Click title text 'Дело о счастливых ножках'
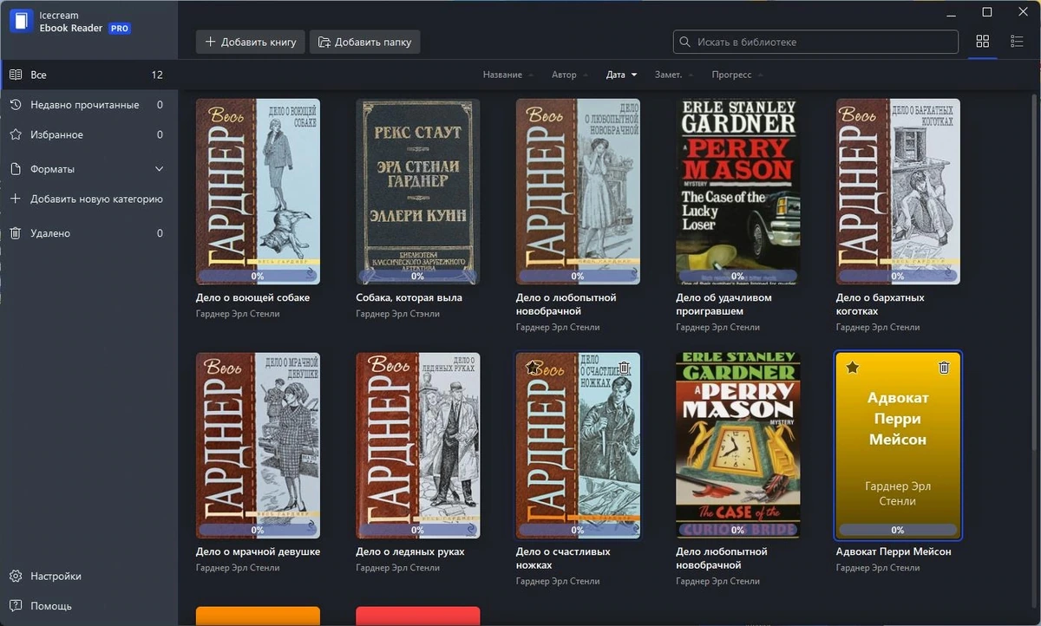This screenshot has height=626, width=1041. (563, 558)
